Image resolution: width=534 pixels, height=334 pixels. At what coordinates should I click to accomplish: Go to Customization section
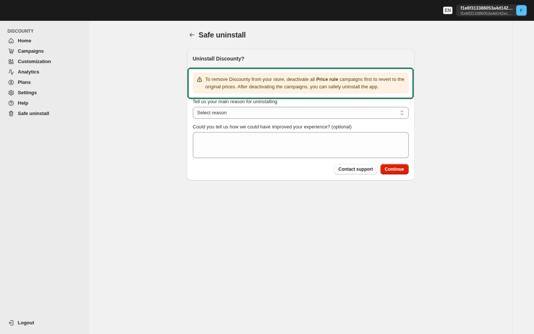coord(34,62)
